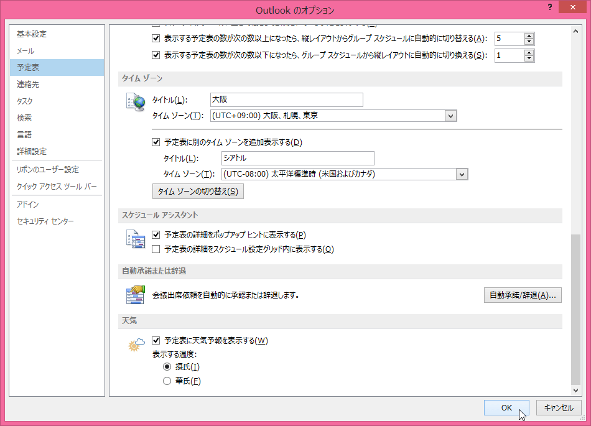Uncheck 予定表に天気予報を表示する
The image size is (591, 426).
[156, 341]
